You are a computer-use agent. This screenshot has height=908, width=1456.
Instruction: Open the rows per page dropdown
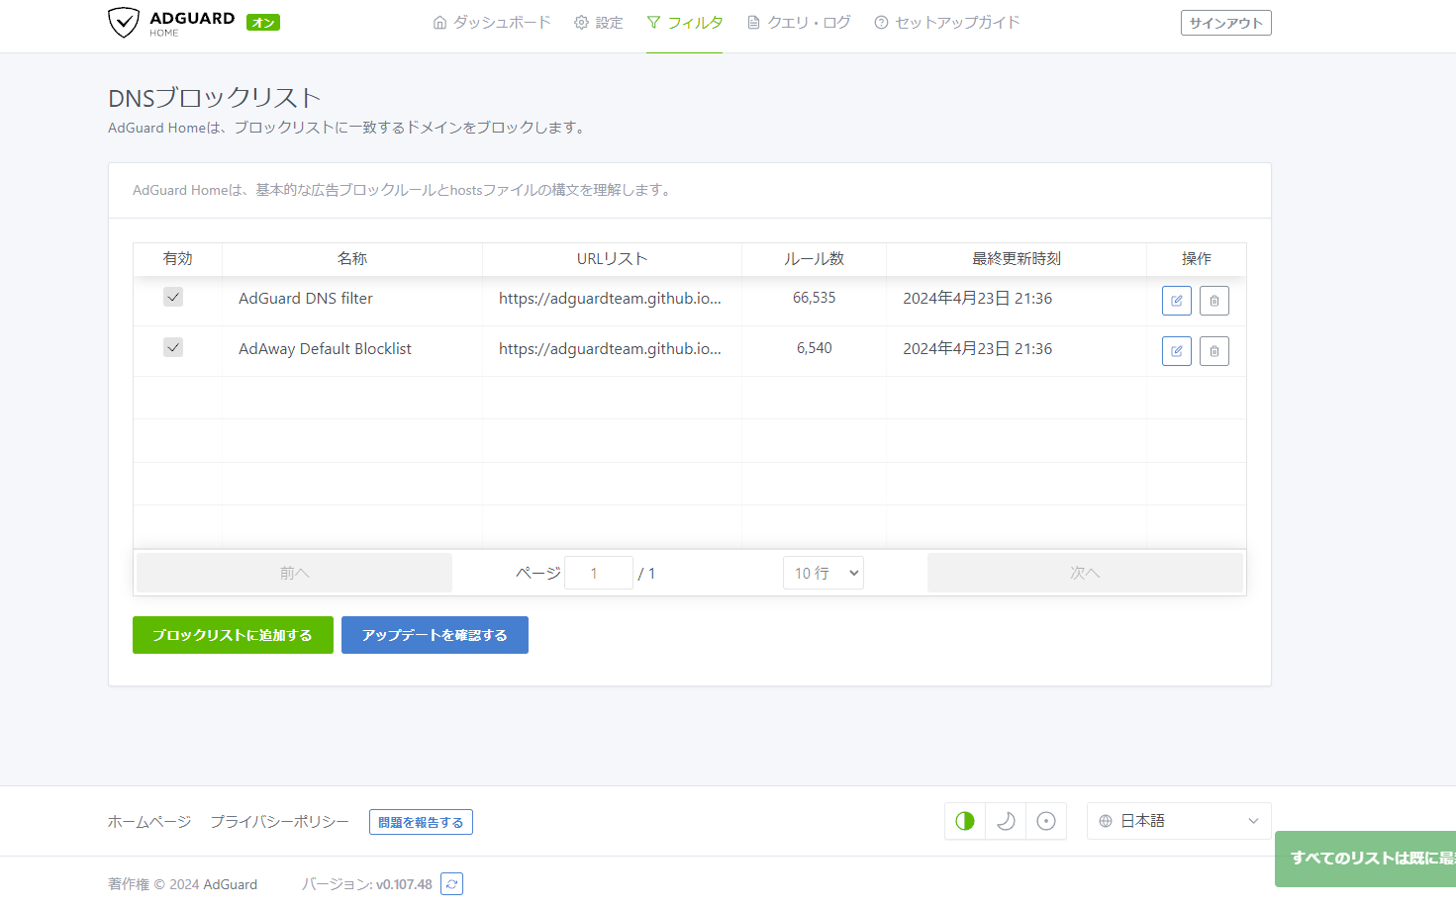[x=824, y=573]
